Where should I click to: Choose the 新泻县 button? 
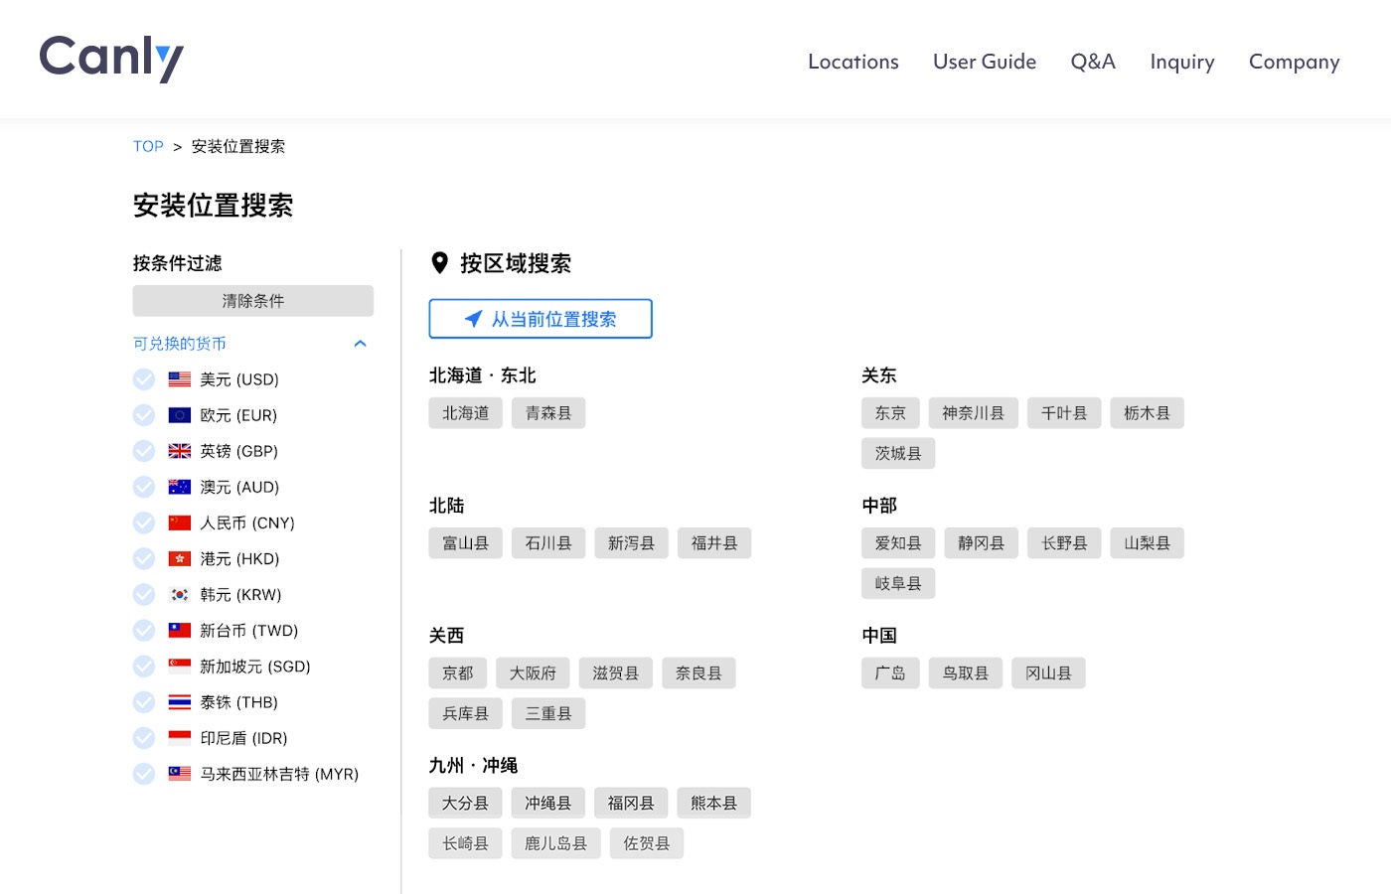coord(632,543)
